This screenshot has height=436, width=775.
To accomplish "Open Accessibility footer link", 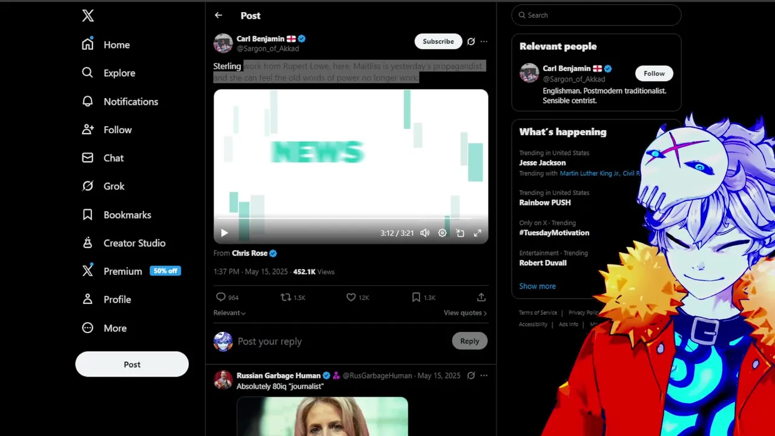I will 533,325.
